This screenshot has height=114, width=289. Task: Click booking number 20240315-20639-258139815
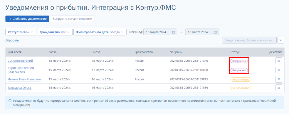(x=189, y=79)
